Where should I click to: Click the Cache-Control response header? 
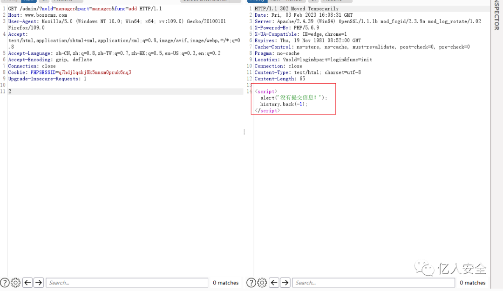coord(362,47)
